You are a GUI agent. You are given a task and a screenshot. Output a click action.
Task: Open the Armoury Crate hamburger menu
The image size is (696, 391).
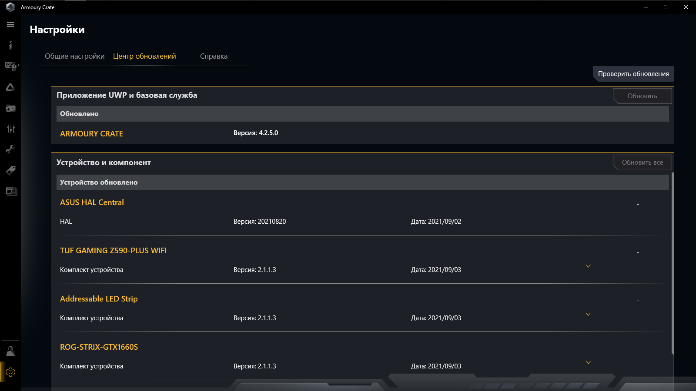10,24
